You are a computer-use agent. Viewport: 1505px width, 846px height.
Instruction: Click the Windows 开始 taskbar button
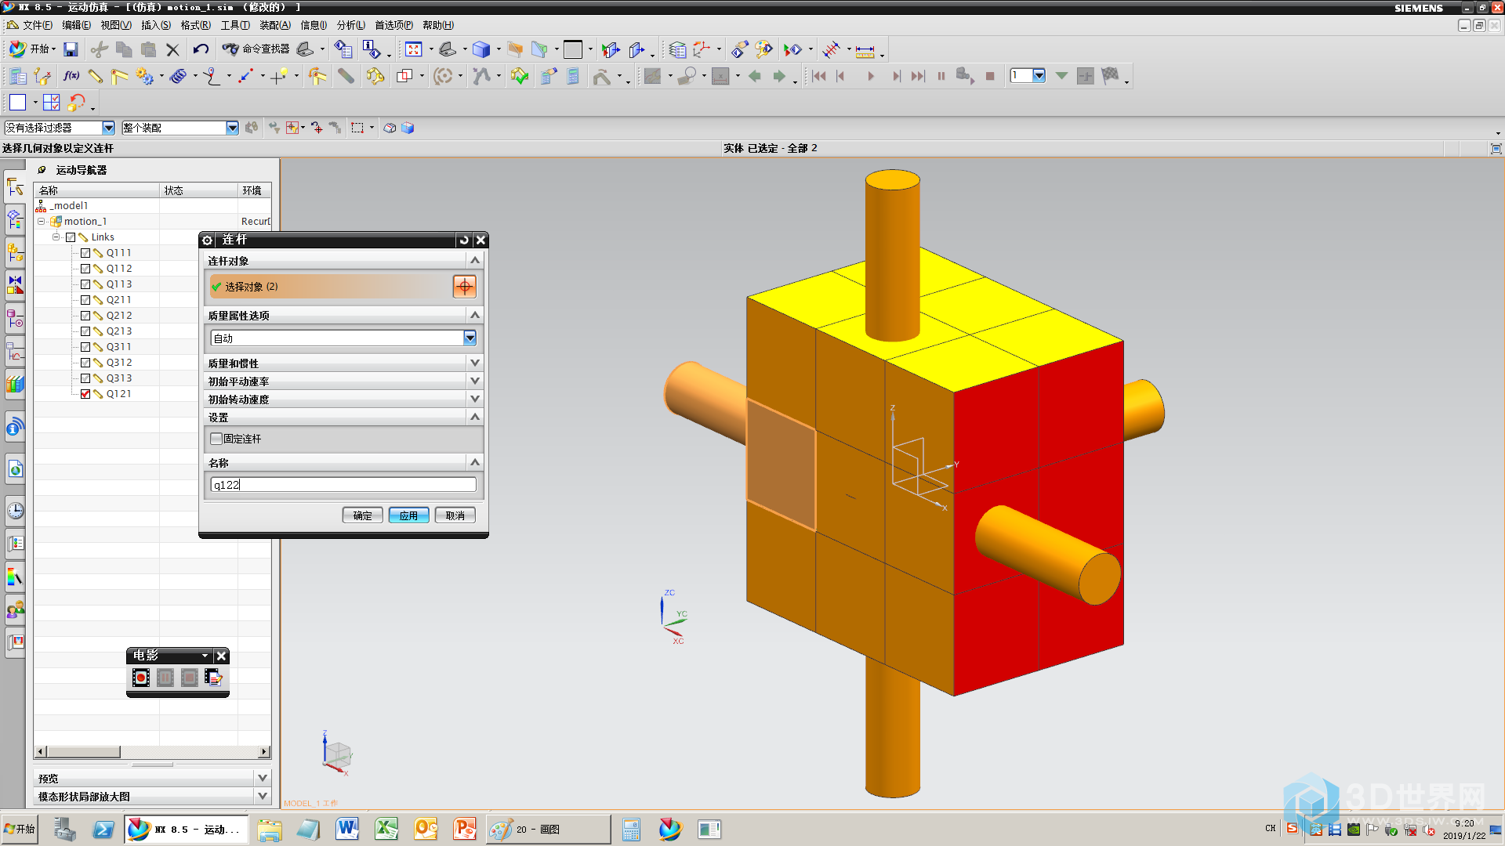[20, 829]
